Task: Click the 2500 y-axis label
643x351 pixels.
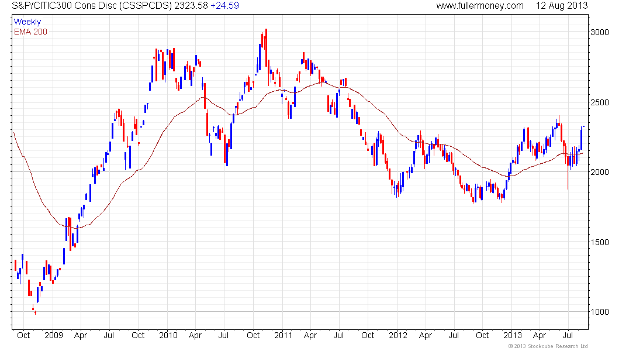Action: click(x=600, y=102)
